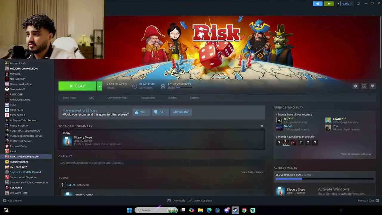Open Lawfiez's friend avatar
This screenshot has width=382, height=215.
328,120
